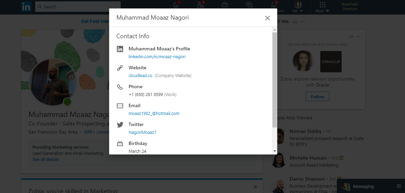Click the dialog scrollbar up arrow

tap(275, 30)
